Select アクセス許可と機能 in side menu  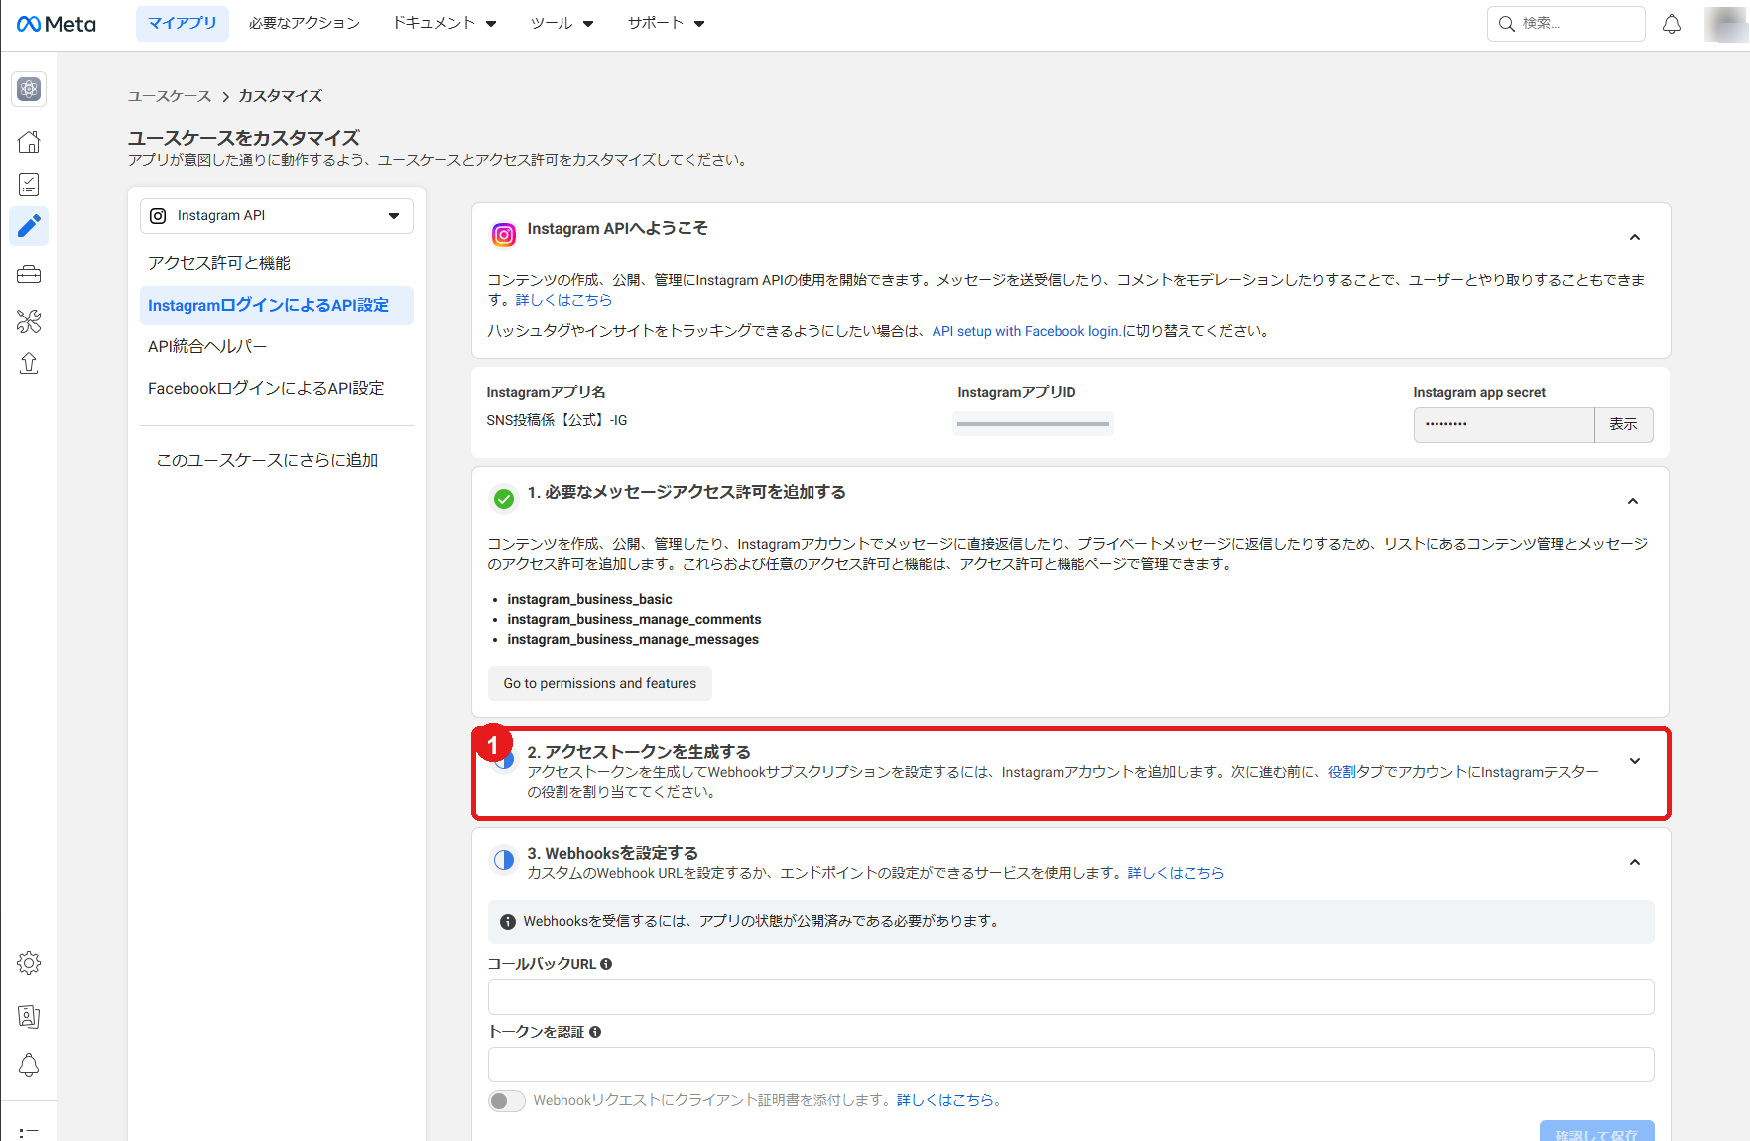tap(219, 263)
